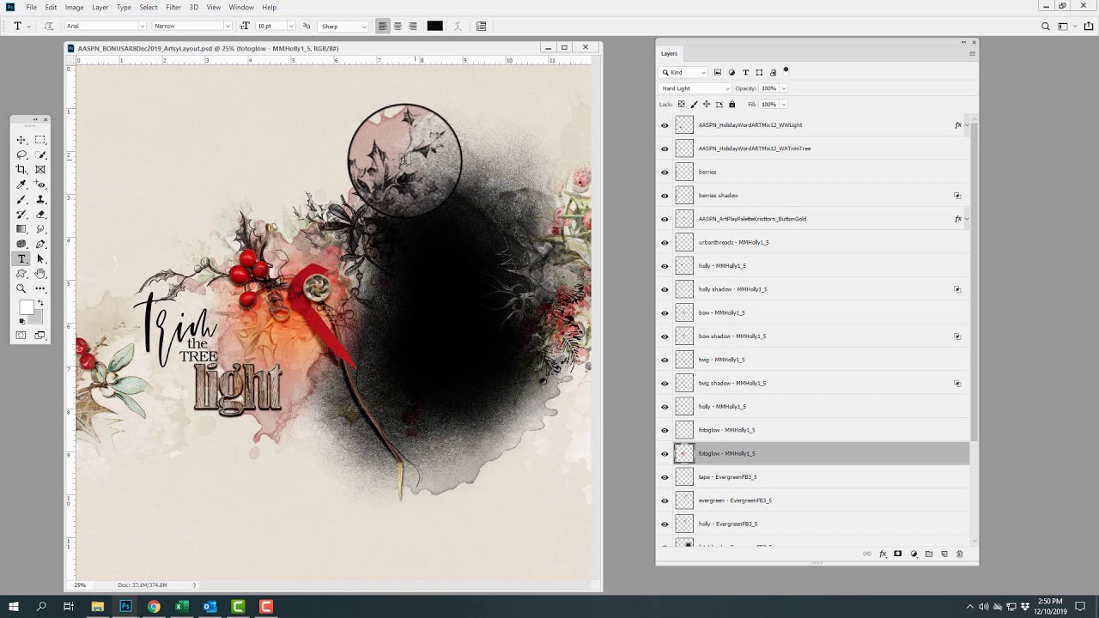
Task: Open the Window menu
Action: pyautogui.click(x=241, y=7)
